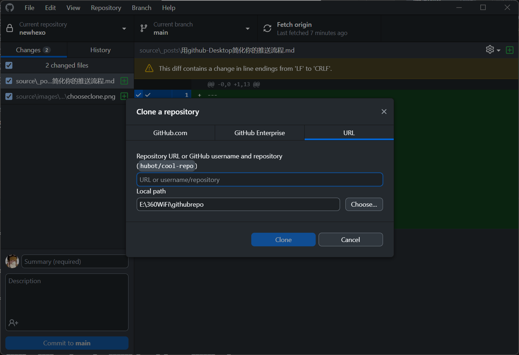Select the source\_po...md changed file row
This screenshot has height=355, width=519.
(67, 81)
